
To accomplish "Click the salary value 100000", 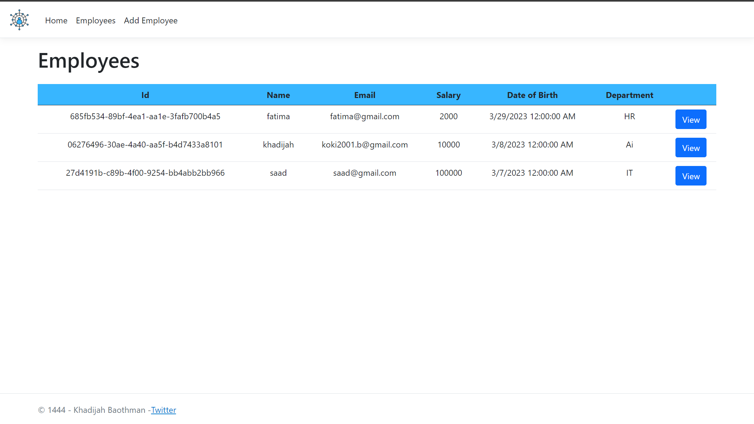I will (448, 173).
